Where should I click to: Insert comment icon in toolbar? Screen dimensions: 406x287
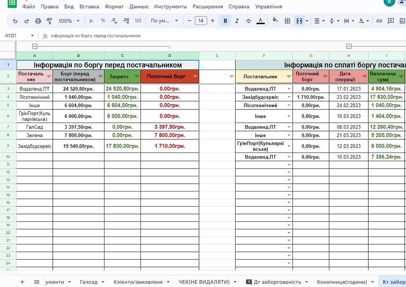pos(391,21)
